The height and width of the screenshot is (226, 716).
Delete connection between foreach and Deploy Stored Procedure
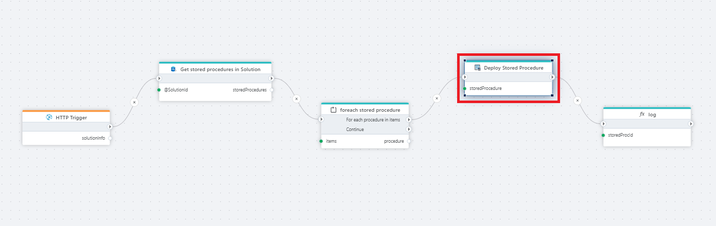point(437,98)
